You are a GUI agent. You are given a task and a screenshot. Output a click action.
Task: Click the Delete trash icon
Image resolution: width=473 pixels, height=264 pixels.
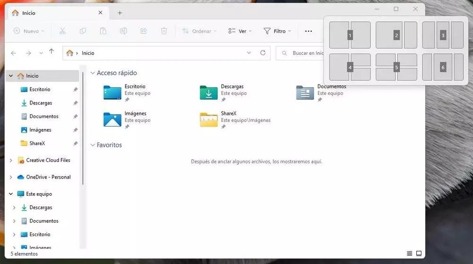click(164, 31)
